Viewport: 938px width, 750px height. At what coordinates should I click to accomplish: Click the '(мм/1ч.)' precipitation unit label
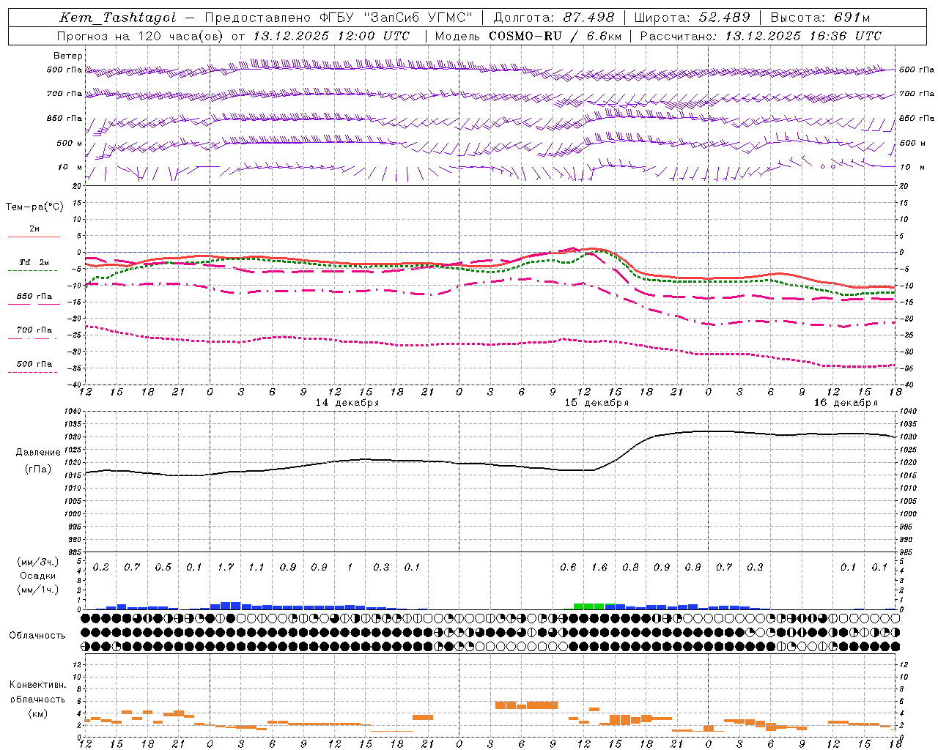38,590
